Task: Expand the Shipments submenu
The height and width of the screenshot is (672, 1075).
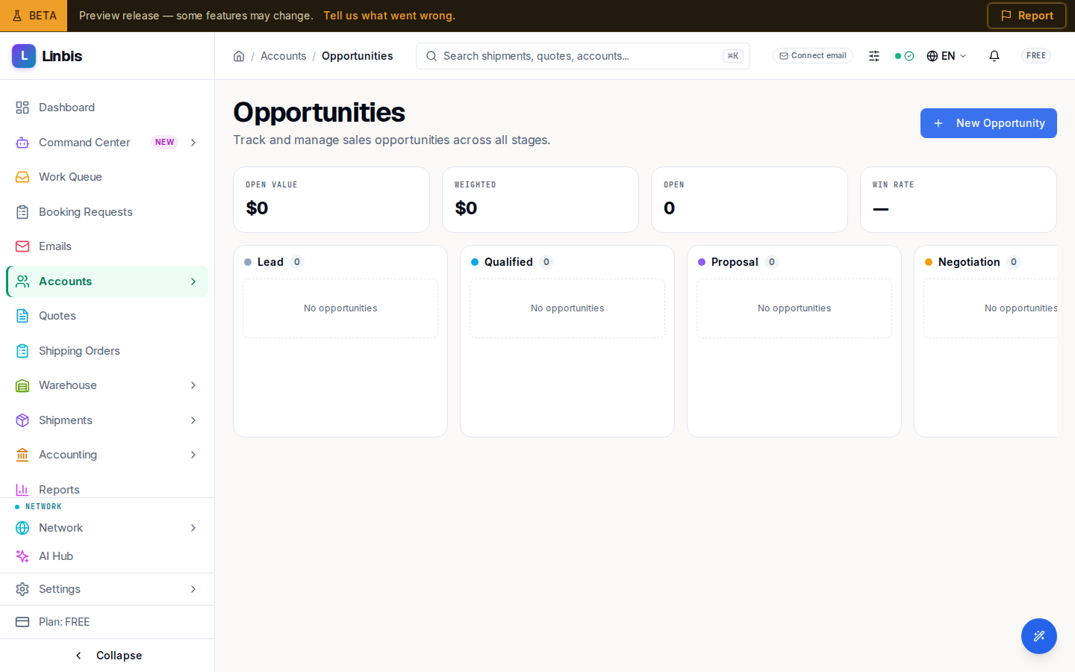Action: (x=193, y=420)
